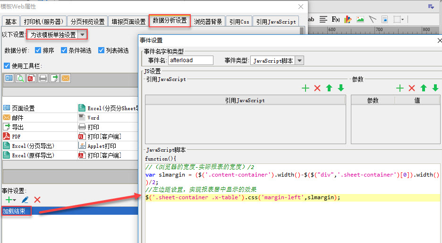Viewport: 442px width, 243px height.
Task: Edit selected event with pencil icon
Action: (x=25, y=200)
